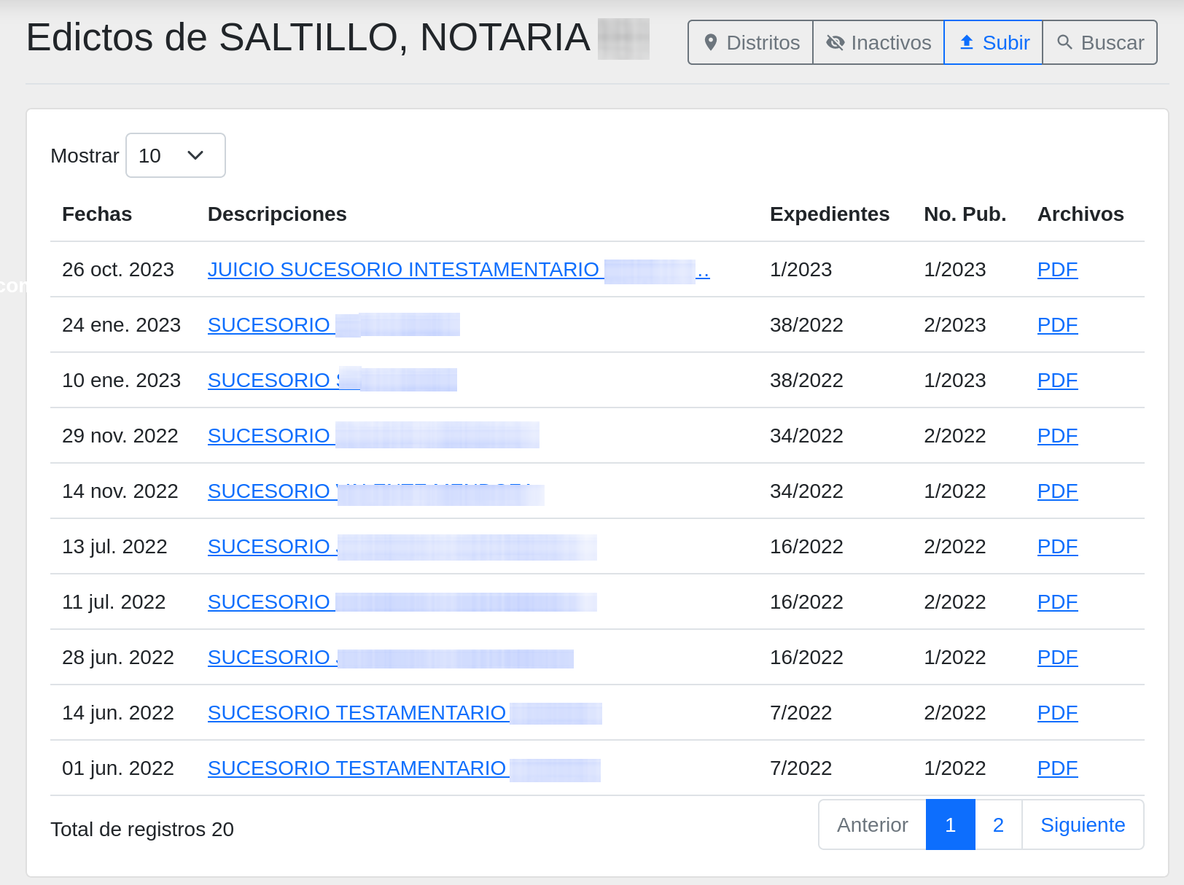Download PDF for 14 nov. 2022 row

coord(1057,491)
